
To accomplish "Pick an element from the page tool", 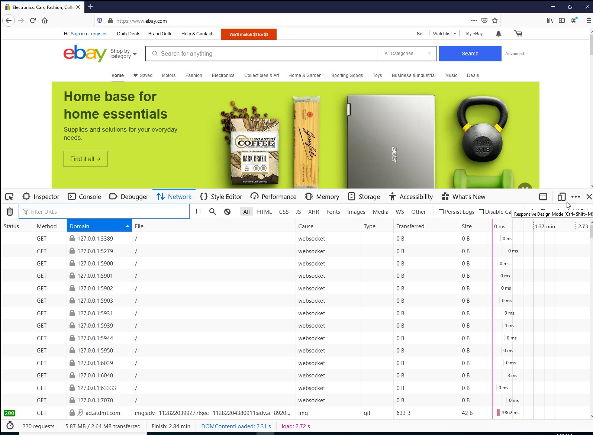I will pyautogui.click(x=9, y=197).
